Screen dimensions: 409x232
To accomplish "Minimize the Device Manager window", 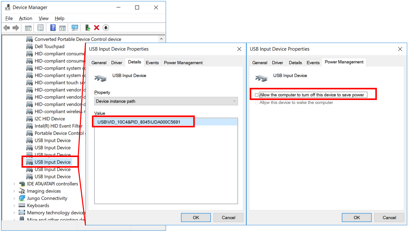I will point(118,7).
